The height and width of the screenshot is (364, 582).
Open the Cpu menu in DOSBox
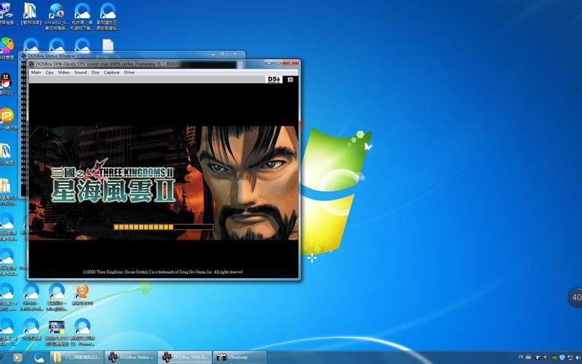click(x=49, y=72)
